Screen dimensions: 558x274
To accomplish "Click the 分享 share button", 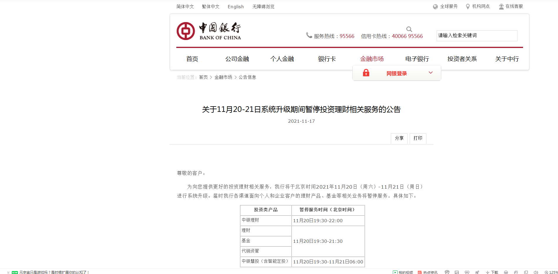I will coord(399,138).
